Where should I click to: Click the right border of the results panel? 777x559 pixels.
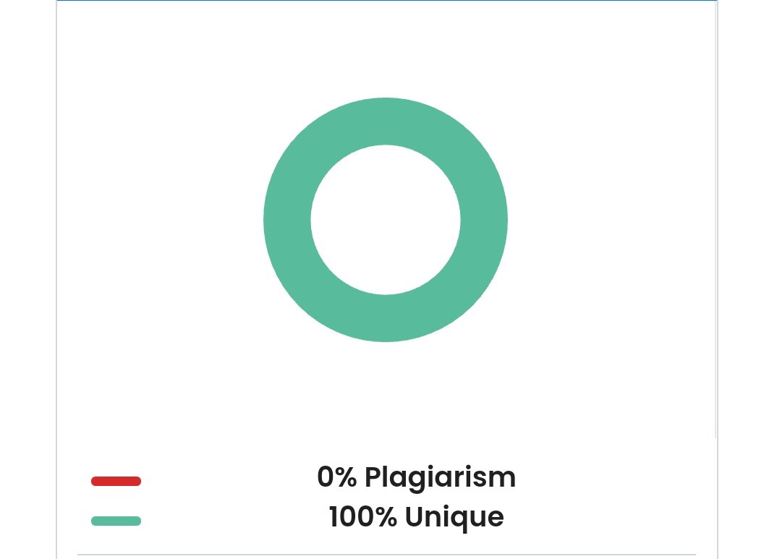coord(717,277)
